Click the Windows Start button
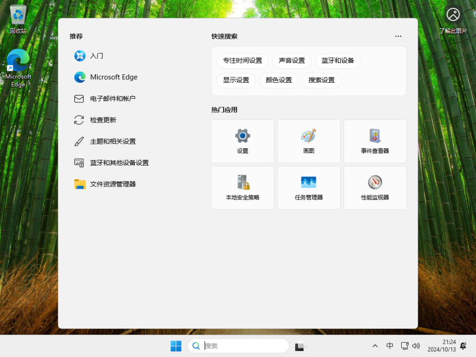The width and height of the screenshot is (476, 357). (176, 346)
